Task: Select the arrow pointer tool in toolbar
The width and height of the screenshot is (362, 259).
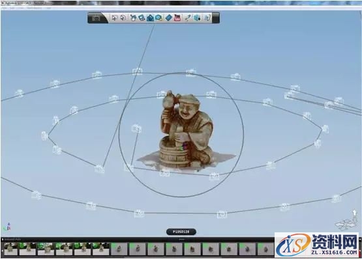Action: (114, 18)
